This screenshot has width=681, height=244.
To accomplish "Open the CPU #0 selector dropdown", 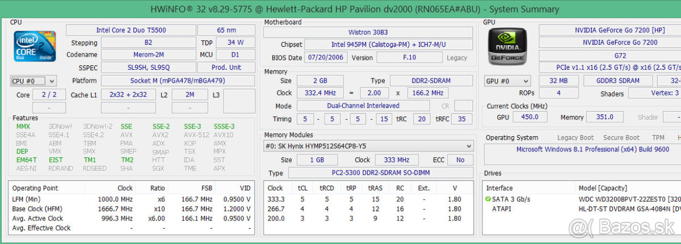I will (x=33, y=81).
